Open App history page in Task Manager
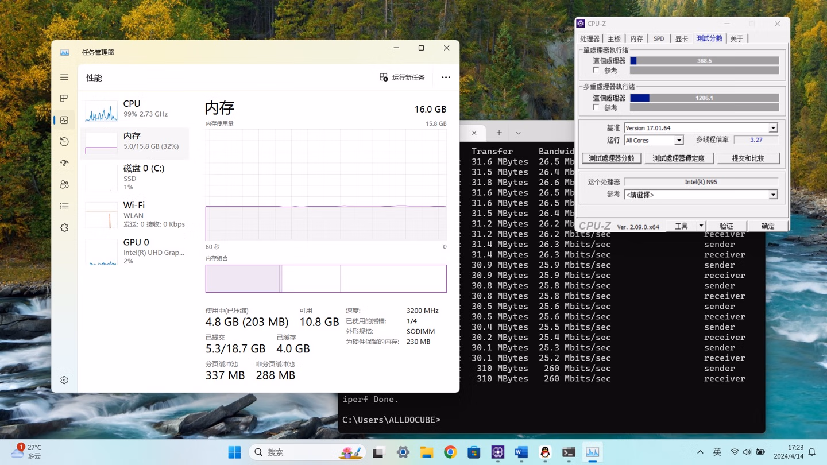This screenshot has width=827, height=465. [64, 142]
